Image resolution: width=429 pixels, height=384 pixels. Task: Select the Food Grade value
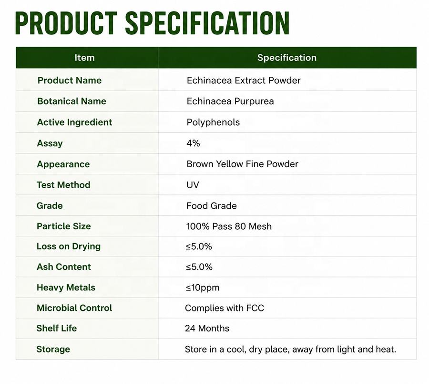212,205
